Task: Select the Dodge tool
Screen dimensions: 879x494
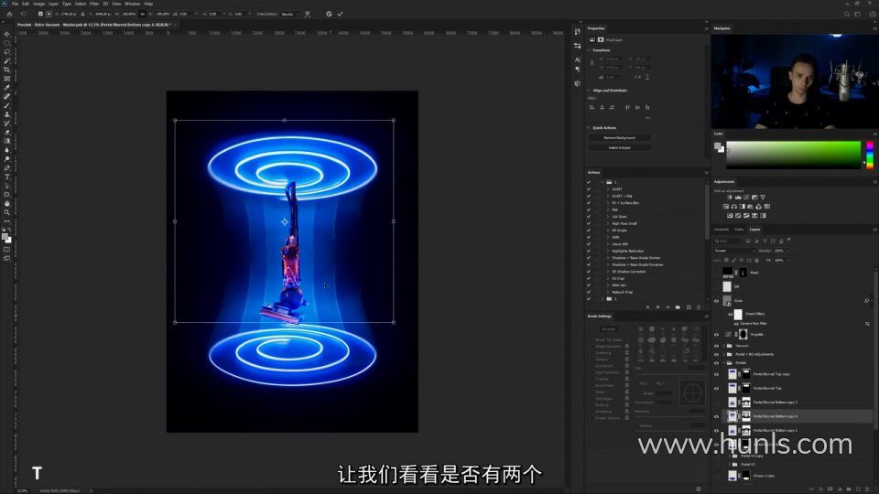Action: click(6, 159)
